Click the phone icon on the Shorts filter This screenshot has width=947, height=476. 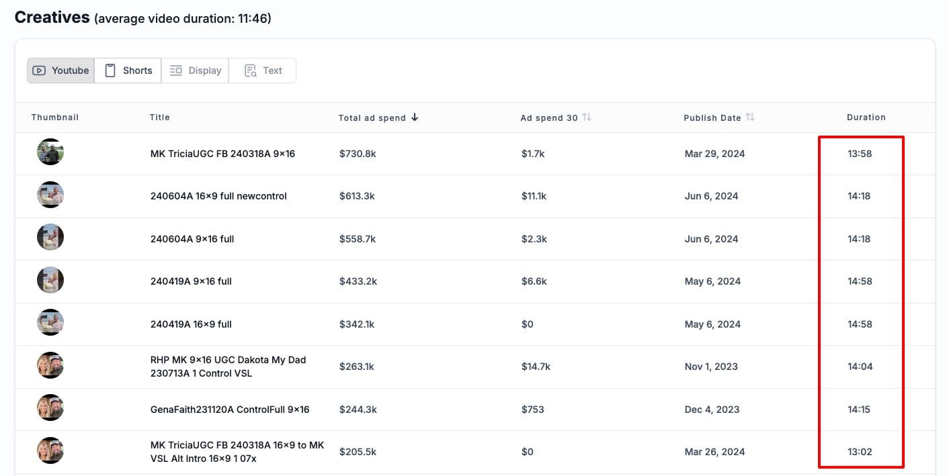pyautogui.click(x=109, y=70)
